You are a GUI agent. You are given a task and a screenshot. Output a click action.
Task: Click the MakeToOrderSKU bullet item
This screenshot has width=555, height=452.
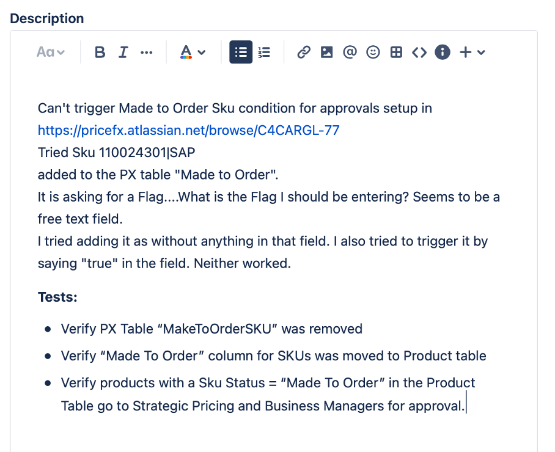click(211, 329)
